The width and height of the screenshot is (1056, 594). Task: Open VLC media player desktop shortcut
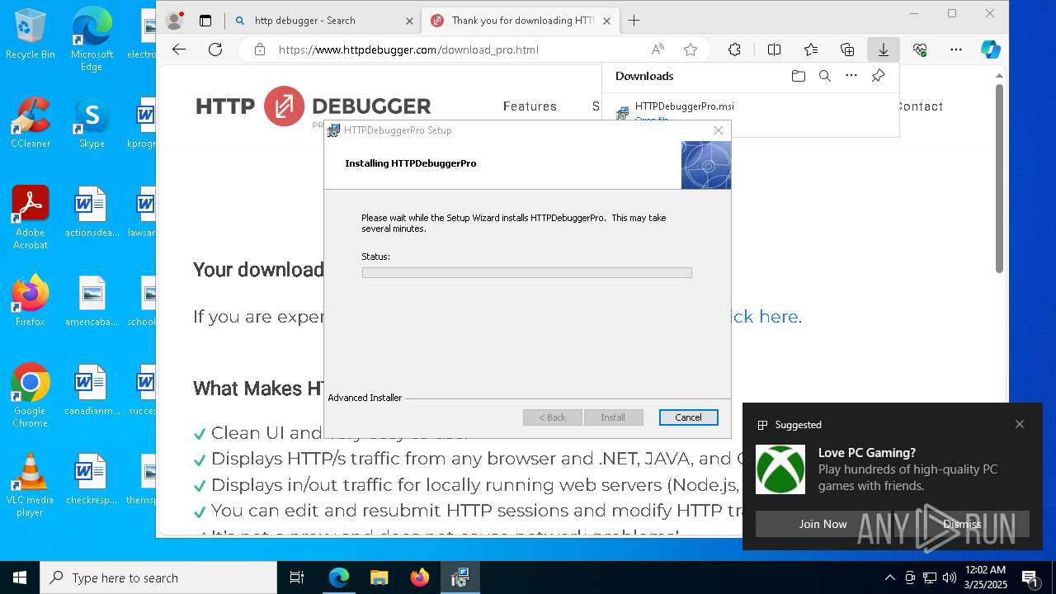coord(31,485)
